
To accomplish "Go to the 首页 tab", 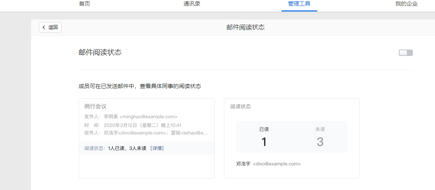I will [x=84, y=4].
